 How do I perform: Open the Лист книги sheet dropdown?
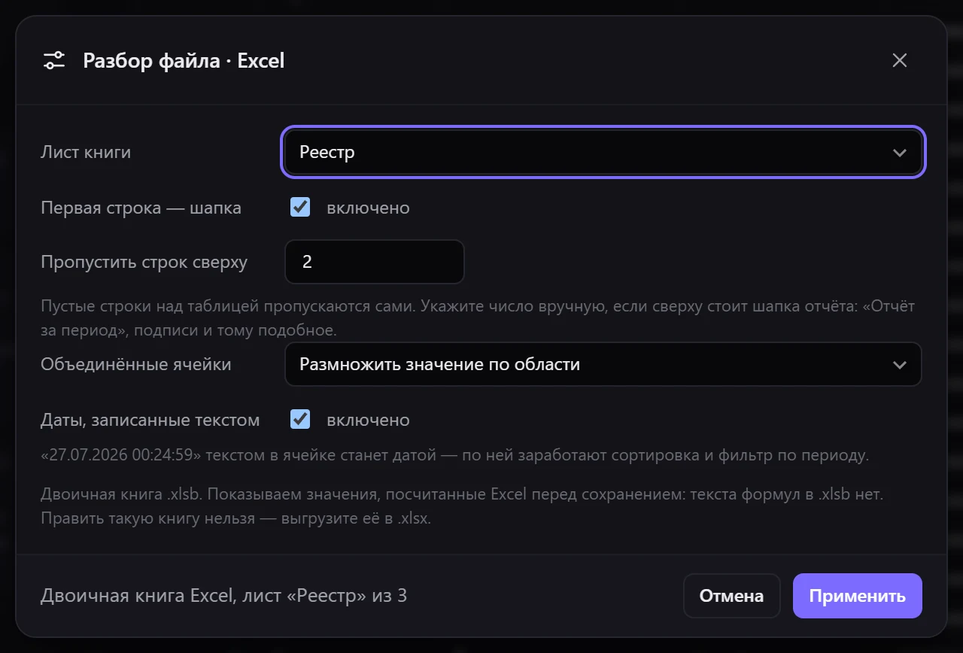point(603,152)
